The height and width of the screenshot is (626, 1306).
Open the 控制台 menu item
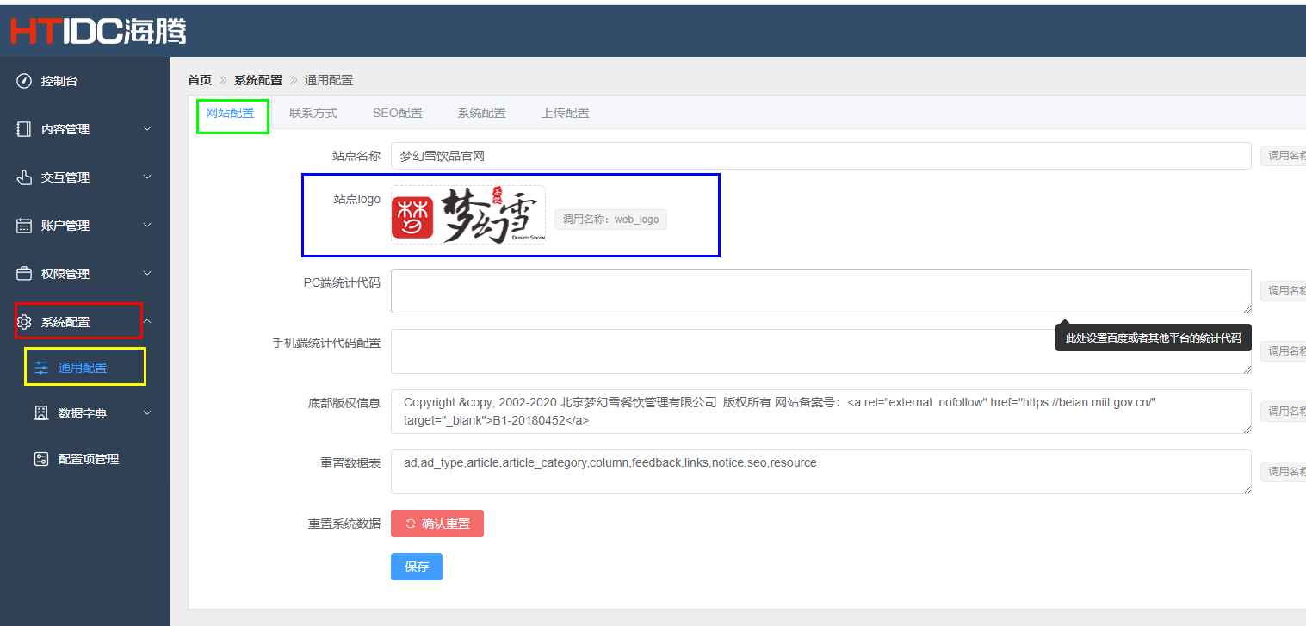pyautogui.click(x=85, y=81)
